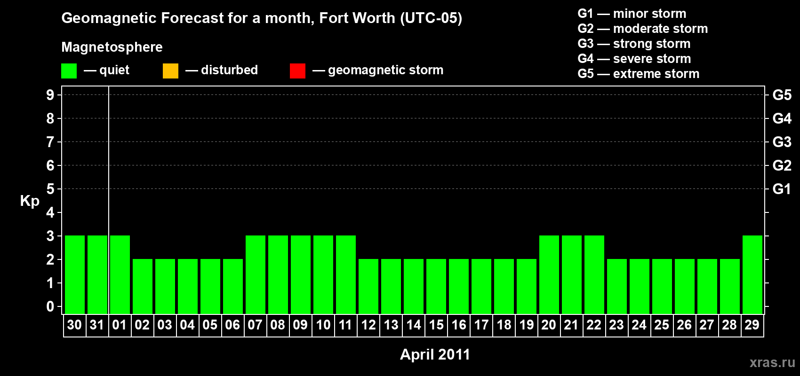Click date cell 24 on the axis
The height and width of the screenshot is (376, 800).
click(640, 325)
